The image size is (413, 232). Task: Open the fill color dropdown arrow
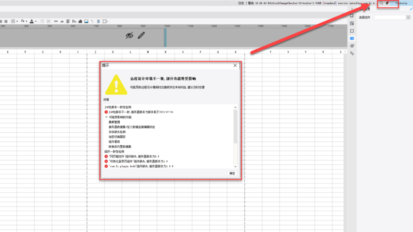click(26, 21)
